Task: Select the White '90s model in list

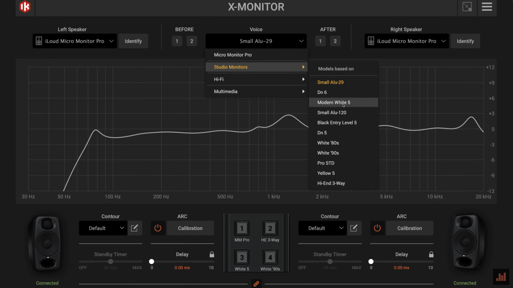Action: [344, 153]
